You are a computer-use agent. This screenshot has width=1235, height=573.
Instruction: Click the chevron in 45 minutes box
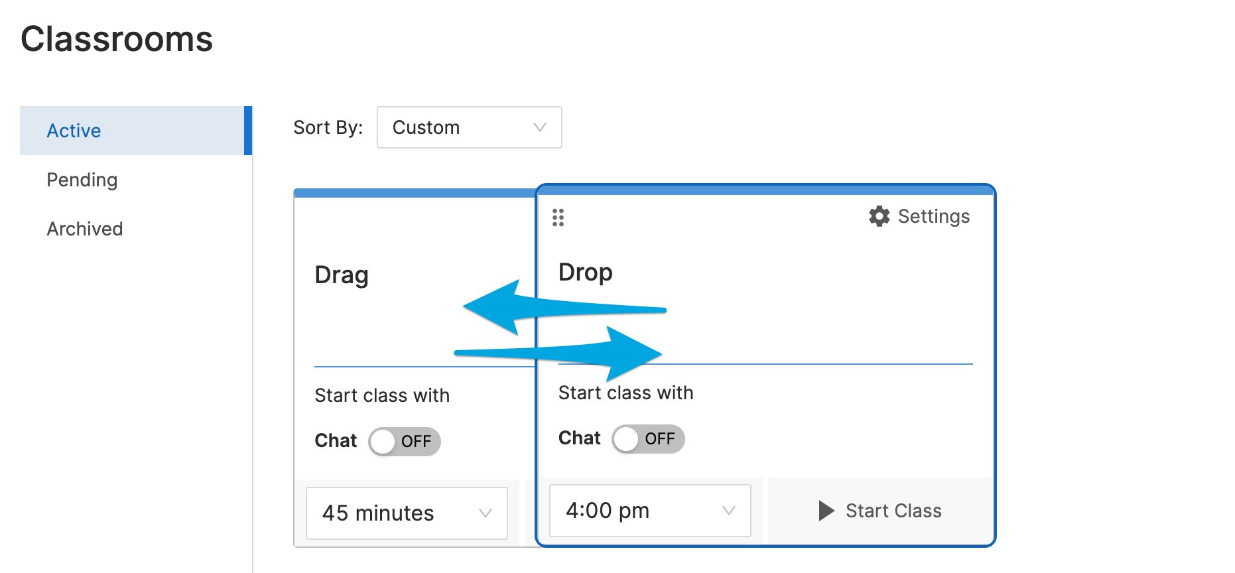click(486, 513)
